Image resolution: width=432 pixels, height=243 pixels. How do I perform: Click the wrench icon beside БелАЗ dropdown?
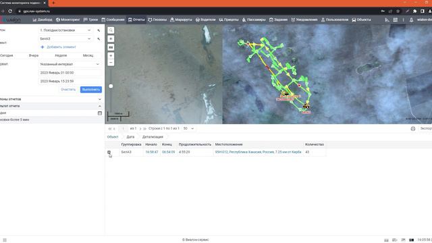click(99, 39)
